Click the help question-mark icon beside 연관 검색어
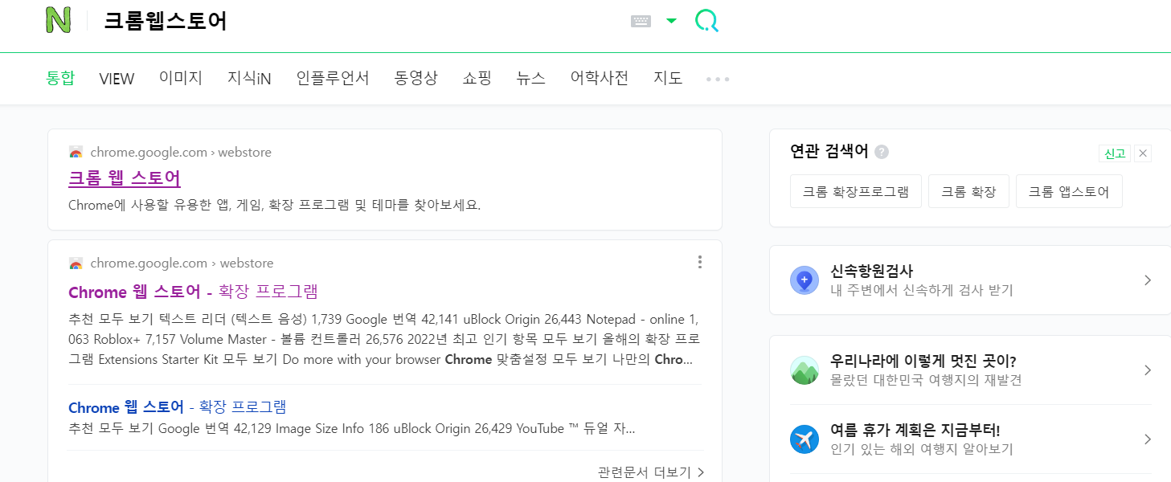Image resolution: width=1171 pixels, height=482 pixels. point(882,152)
